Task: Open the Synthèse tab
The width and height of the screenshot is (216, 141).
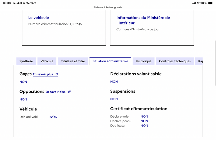Action: [26, 61]
